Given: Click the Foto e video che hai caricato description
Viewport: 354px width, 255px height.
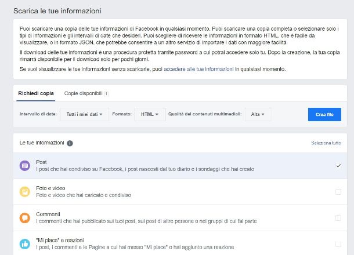Looking at the screenshot, I should (x=84, y=195).
